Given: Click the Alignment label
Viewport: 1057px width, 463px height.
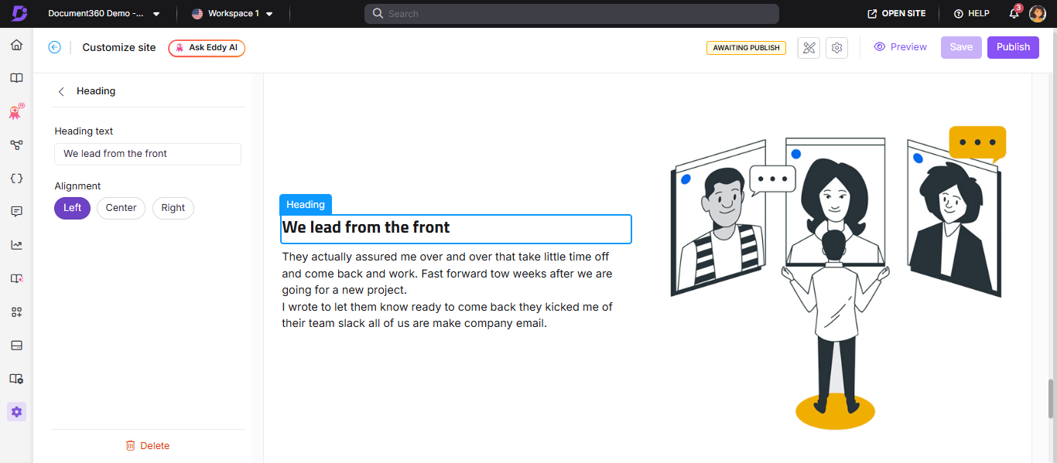Looking at the screenshot, I should point(77,186).
